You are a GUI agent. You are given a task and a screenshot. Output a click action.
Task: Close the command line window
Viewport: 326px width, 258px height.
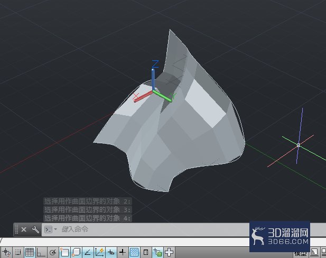[24, 229]
